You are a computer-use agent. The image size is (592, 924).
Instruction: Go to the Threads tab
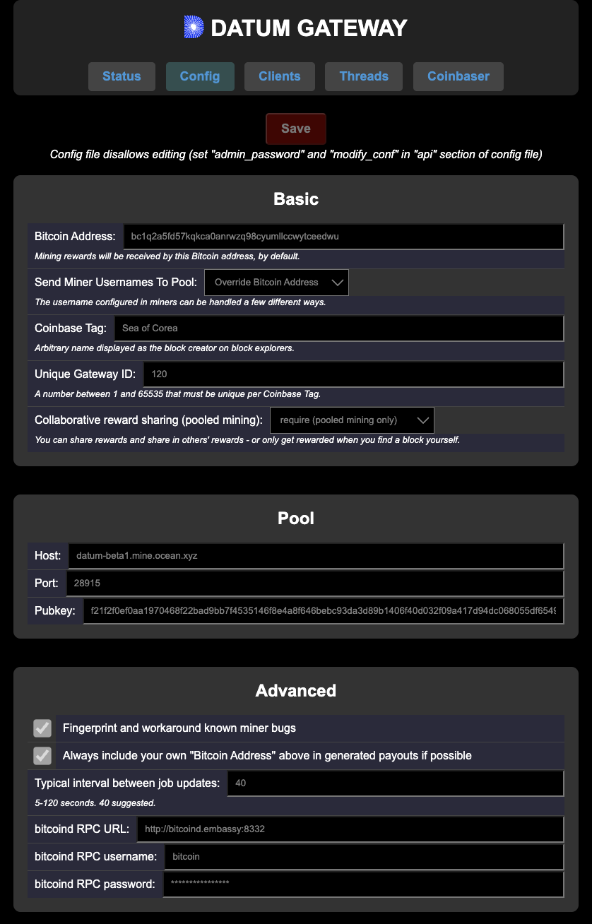tap(364, 76)
